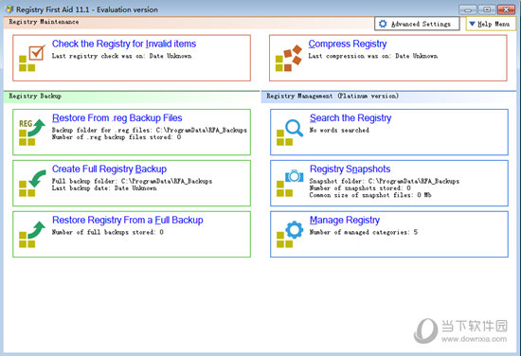Viewport: 521px width, 356px height.
Task: Click 'Backup folder for .reg files' path text
Action: point(149,130)
